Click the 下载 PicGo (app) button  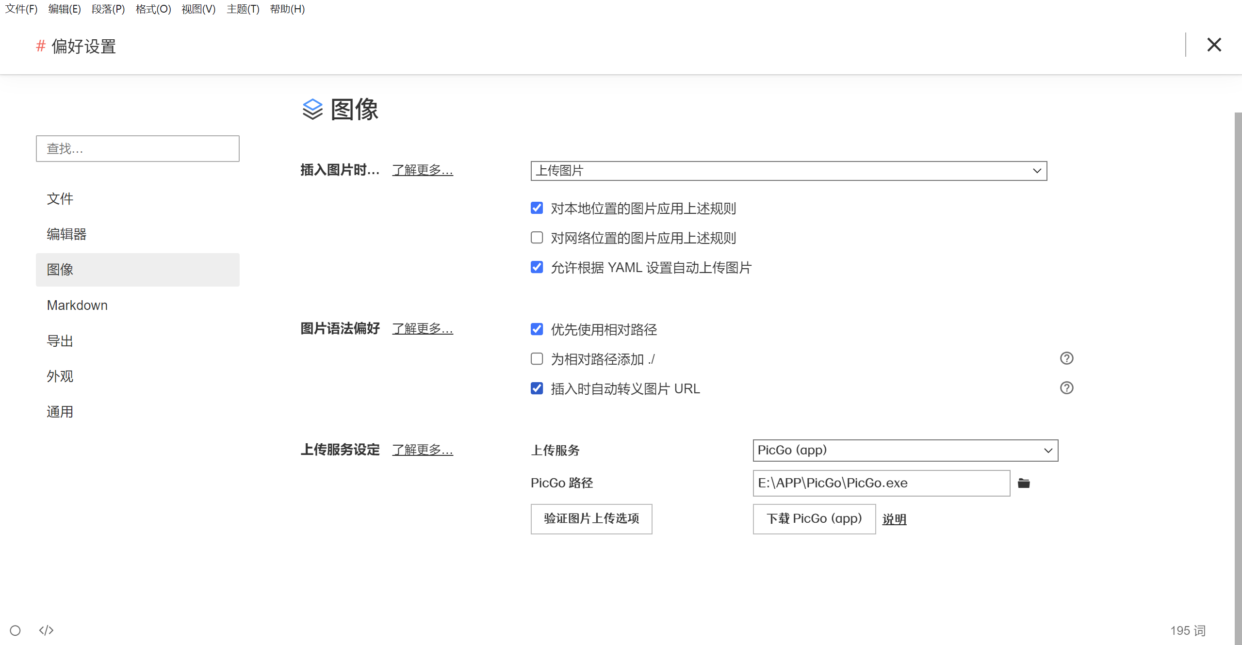814,518
